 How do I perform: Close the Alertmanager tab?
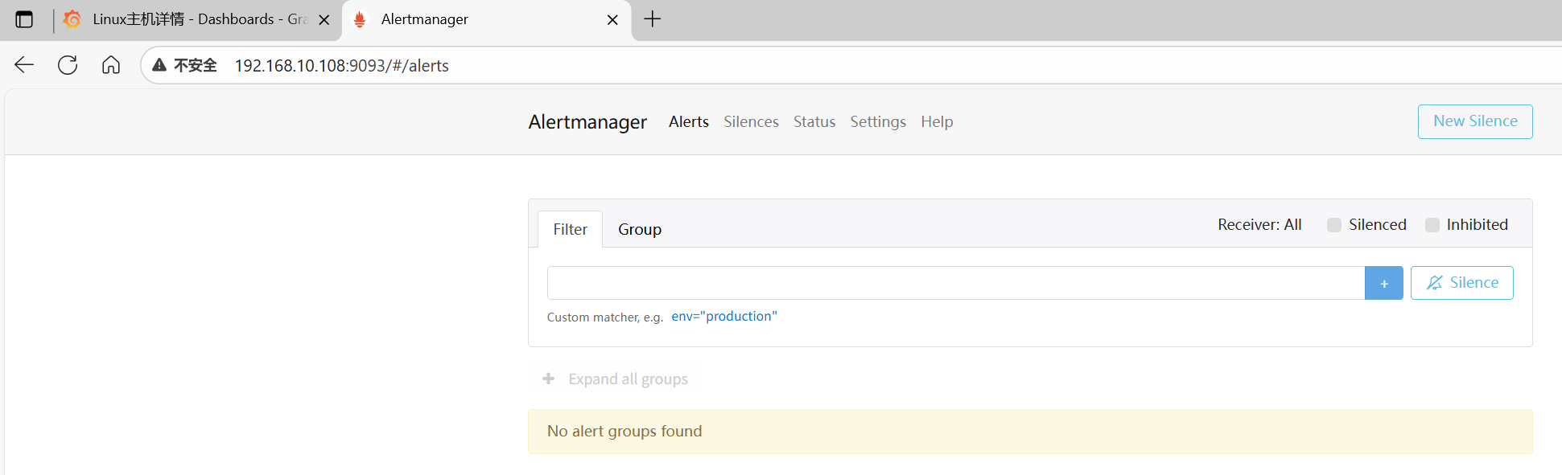pyautogui.click(x=612, y=20)
